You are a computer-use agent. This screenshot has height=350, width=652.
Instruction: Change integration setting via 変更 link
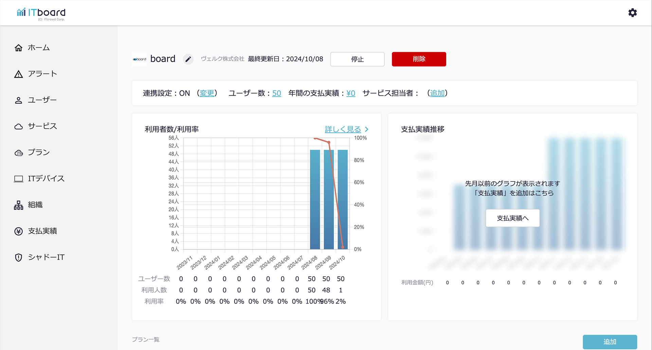click(x=207, y=93)
